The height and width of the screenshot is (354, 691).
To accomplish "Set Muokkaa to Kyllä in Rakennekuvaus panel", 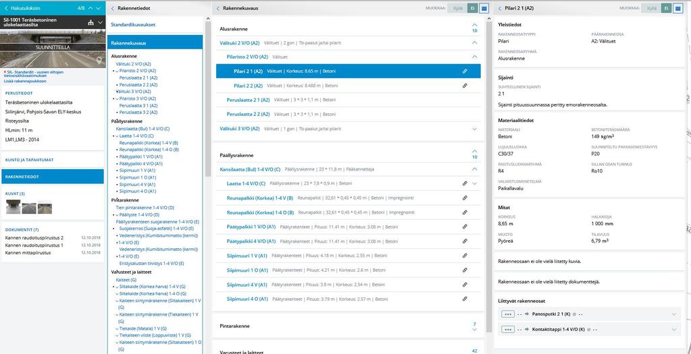I will point(459,8).
